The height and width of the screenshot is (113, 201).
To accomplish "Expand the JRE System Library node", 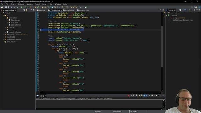I will pos(3,35).
